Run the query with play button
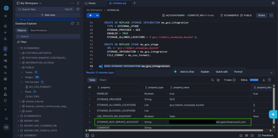The image size is (278, 138). click(91, 15)
